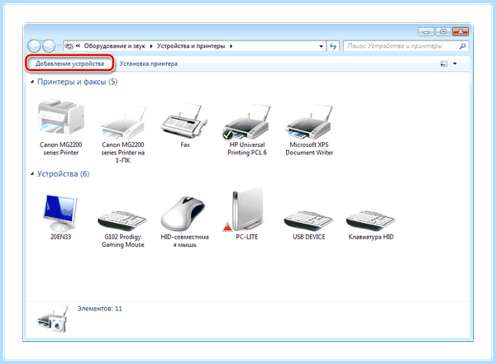Open the recent pages dropdown arrow

60,46
